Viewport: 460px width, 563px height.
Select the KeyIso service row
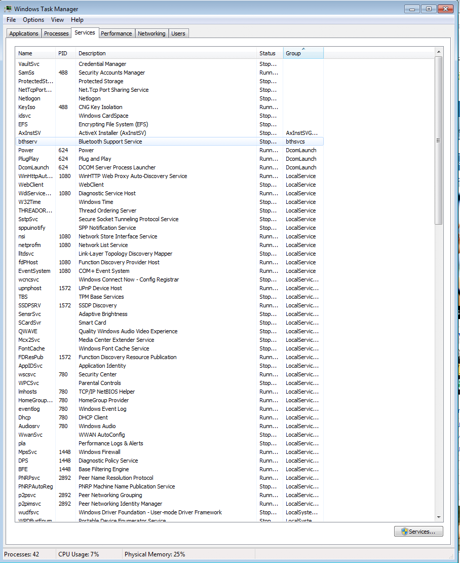click(170, 107)
